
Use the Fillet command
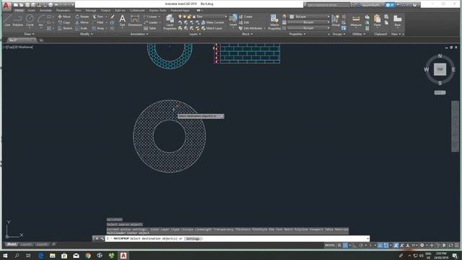click(98, 22)
